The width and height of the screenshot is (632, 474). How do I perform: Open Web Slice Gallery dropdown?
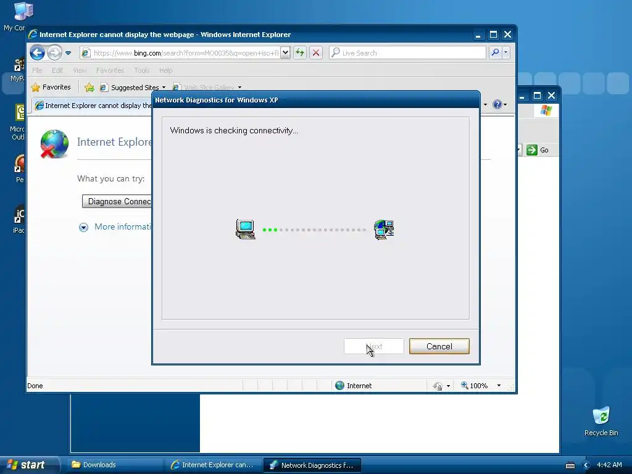239,88
